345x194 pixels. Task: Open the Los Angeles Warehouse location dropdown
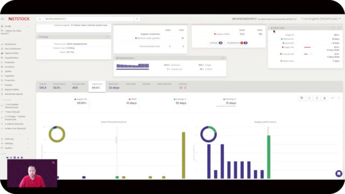click(x=321, y=19)
